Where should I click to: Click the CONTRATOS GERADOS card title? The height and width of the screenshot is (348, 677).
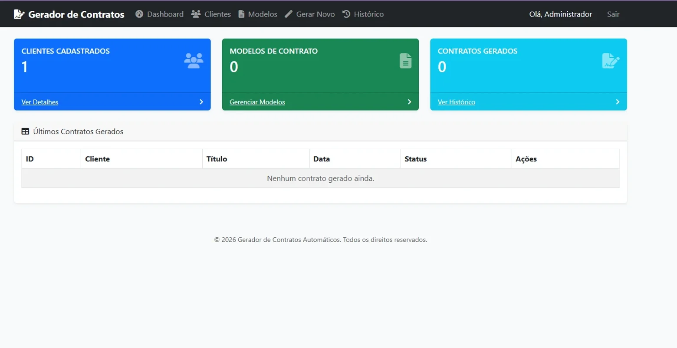click(x=477, y=51)
